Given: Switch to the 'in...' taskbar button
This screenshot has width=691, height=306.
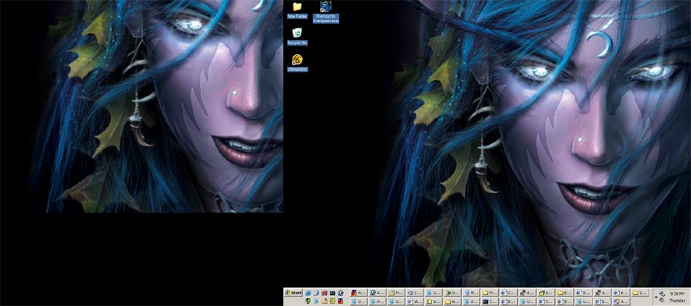Looking at the screenshot, I should (378, 301).
